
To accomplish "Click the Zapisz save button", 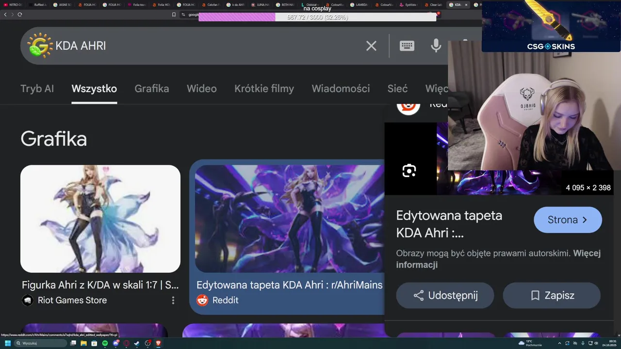I will click(552, 295).
